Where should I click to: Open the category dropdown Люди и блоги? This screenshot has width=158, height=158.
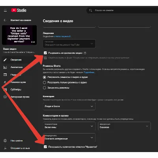point(69,106)
